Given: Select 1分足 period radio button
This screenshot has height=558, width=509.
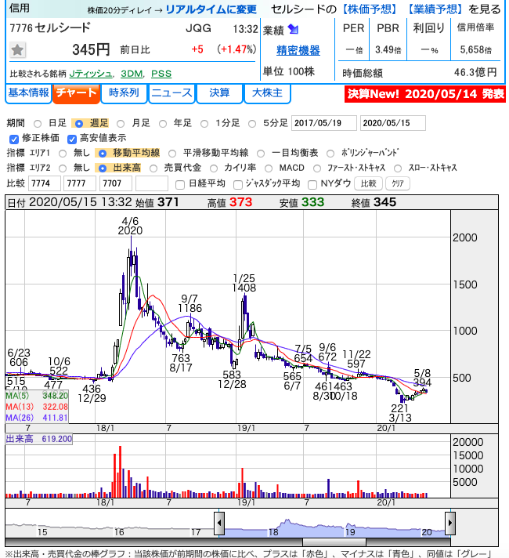Looking at the screenshot, I should pyautogui.click(x=204, y=124).
